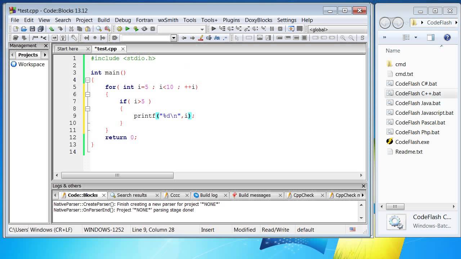Rebuild project with circular arrows icon
This screenshot has width=461, height=259.
pyautogui.click(x=144, y=29)
